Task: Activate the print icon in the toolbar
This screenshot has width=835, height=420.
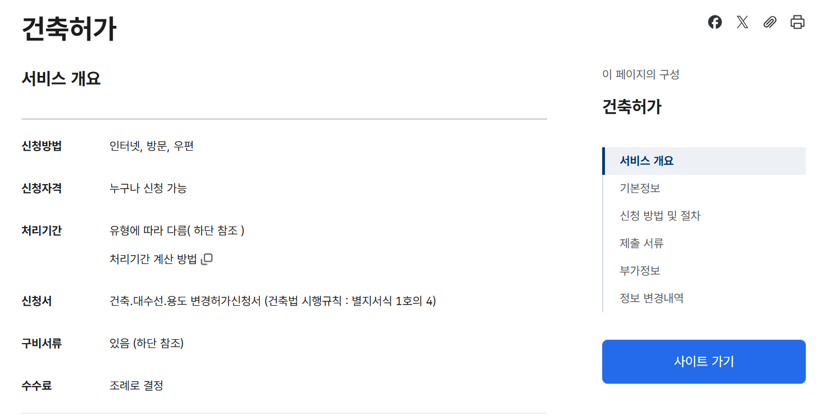Action: (x=796, y=23)
